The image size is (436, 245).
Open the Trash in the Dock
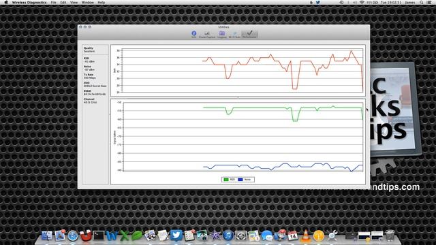(390, 235)
